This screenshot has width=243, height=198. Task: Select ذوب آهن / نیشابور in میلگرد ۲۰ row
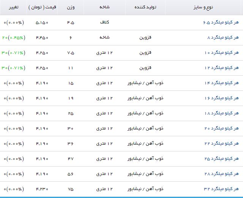coord(145,128)
